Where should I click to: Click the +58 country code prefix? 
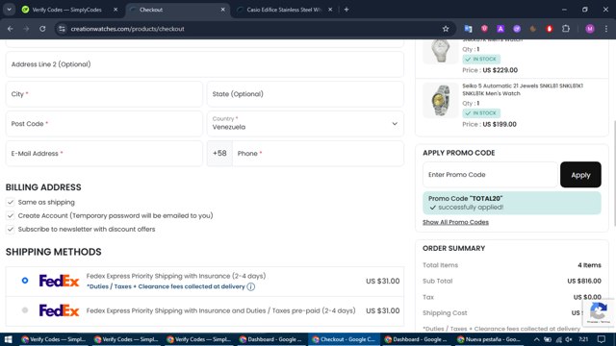tap(219, 154)
